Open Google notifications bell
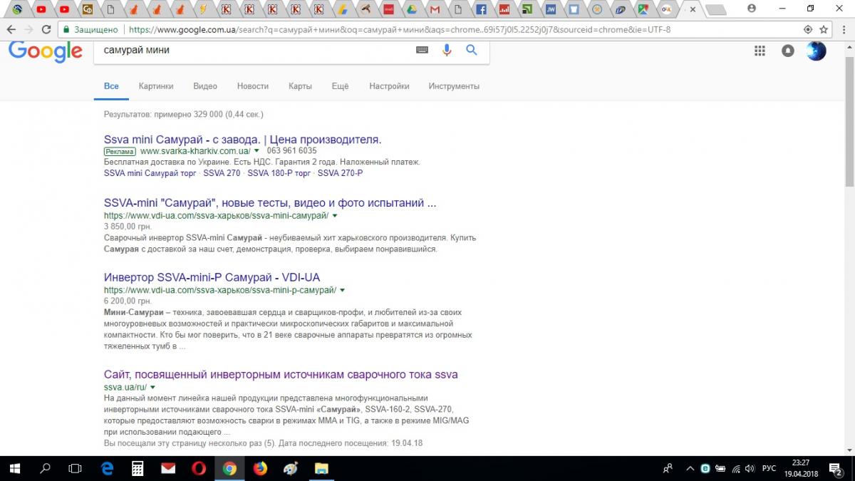The height and width of the screenshot is (481, 855). pos(787,51)
